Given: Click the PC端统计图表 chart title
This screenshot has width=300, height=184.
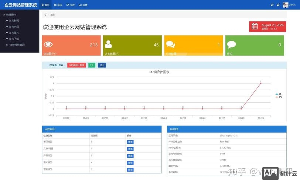Looking at the screenshot, I should (x=159, y=72).
